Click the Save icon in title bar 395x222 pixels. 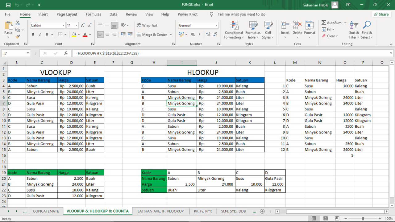point(8,5)
